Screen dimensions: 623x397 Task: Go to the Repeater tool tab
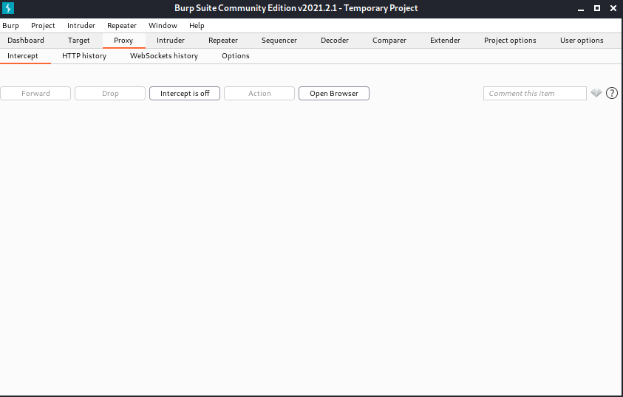coord(223,41)
